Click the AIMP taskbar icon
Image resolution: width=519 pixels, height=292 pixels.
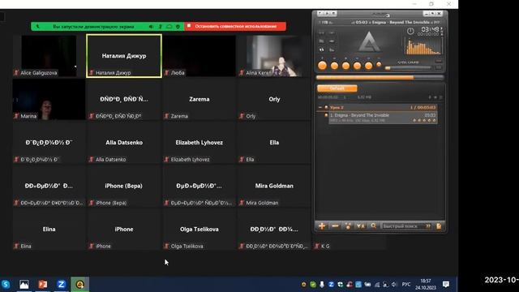tap(79, 285)
